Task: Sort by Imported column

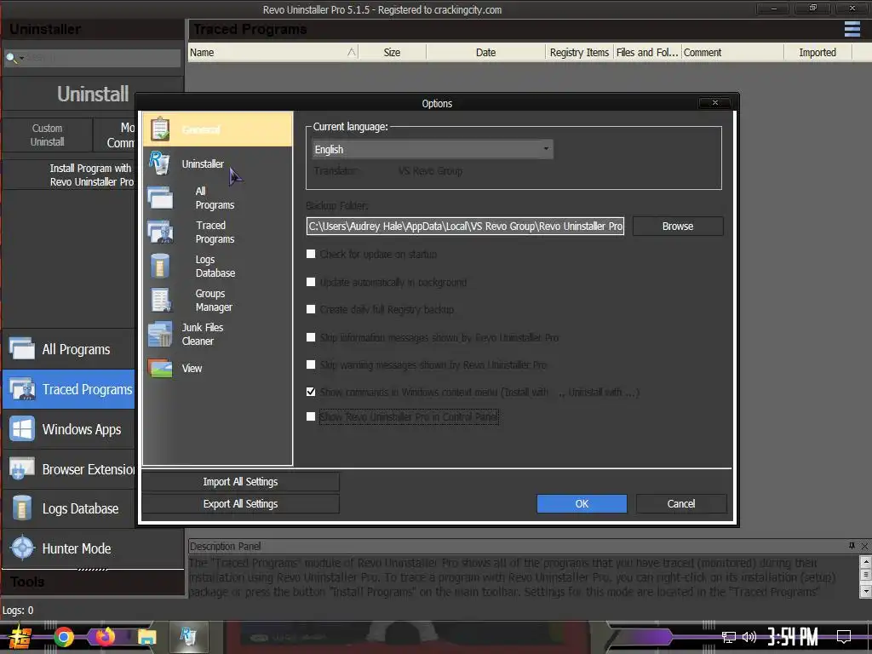Action: coord(817,52)
